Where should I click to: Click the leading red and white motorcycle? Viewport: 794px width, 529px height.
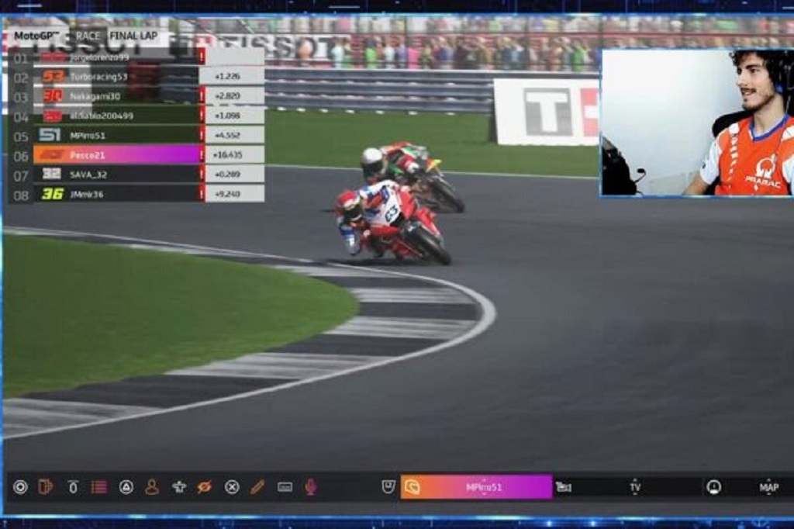click(392, 223)
